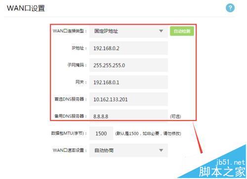Click the 首选DNS服务器 label

click(71, 99)
